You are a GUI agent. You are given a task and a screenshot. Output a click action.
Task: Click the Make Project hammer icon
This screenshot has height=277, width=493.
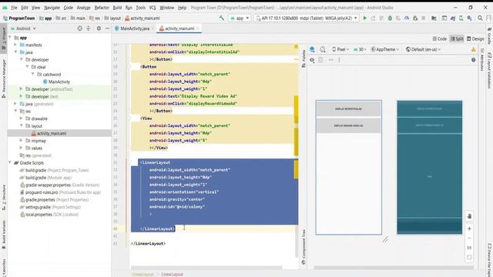[x=222, y=18]
